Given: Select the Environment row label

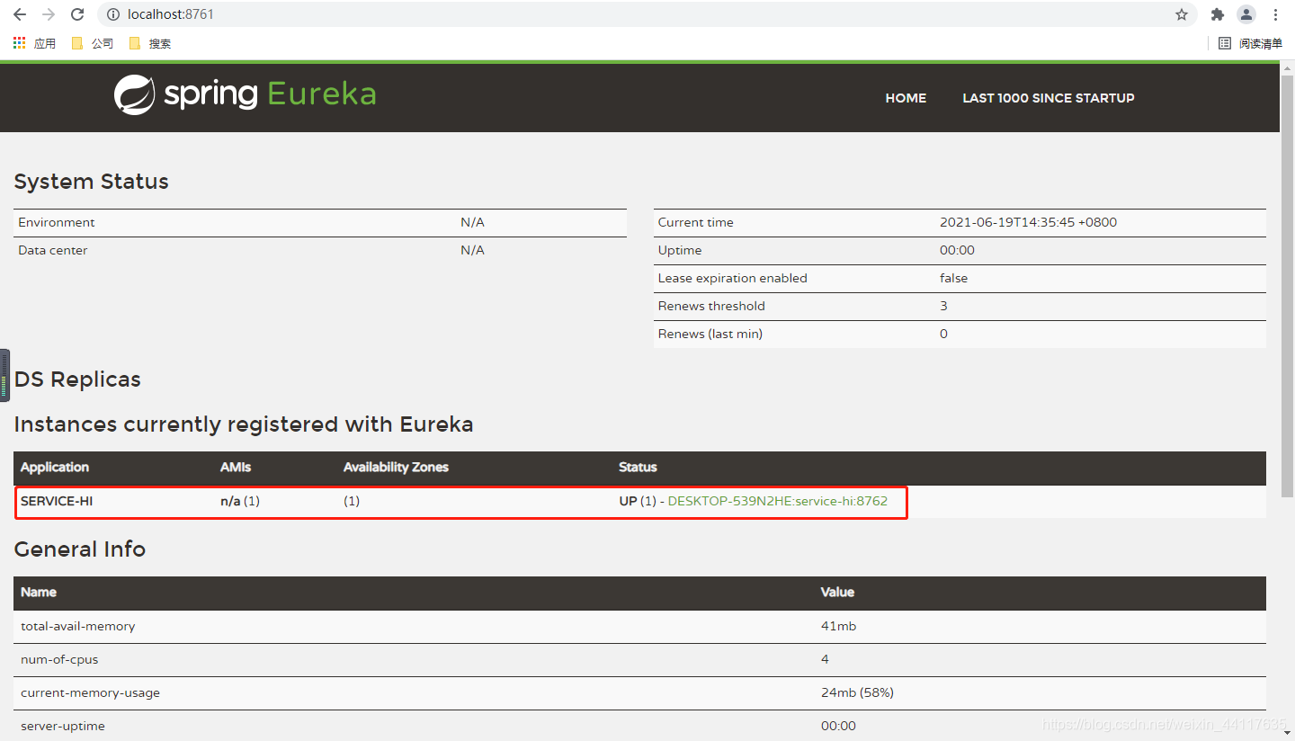Looking at the screenshot, I should (56, 222).
